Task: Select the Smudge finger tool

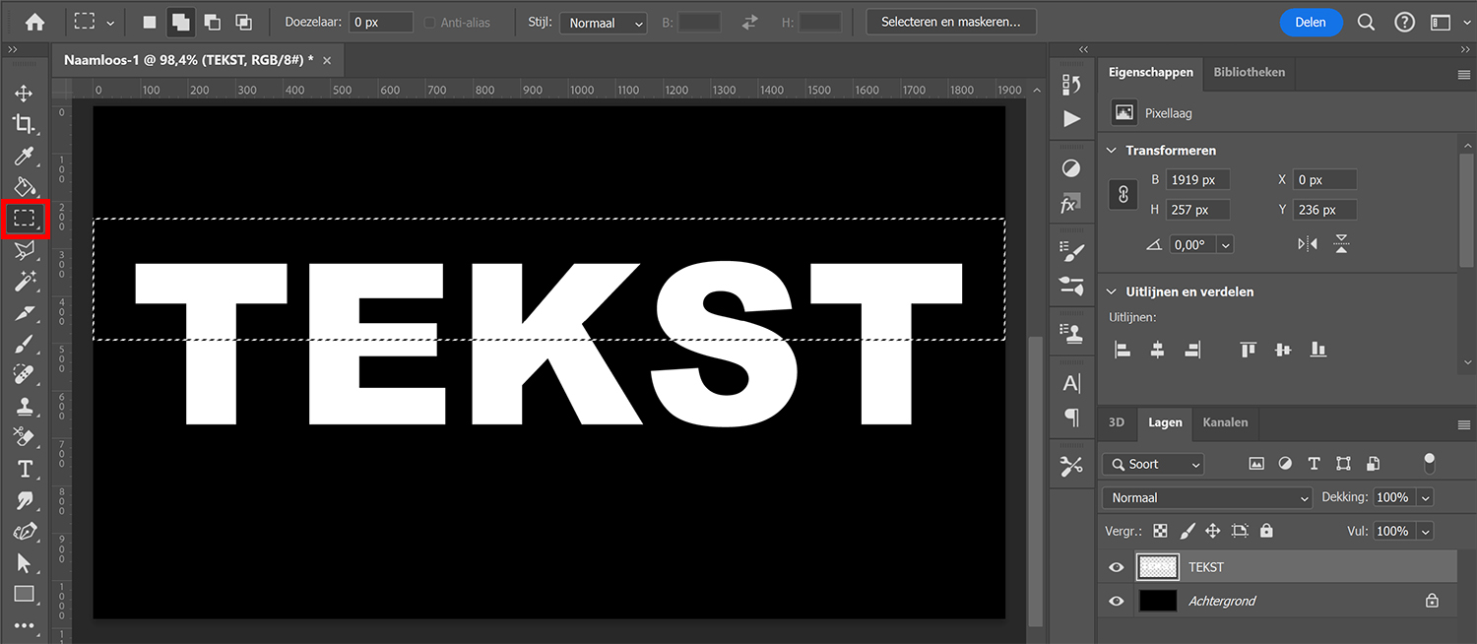Action: tap(24, 501)
